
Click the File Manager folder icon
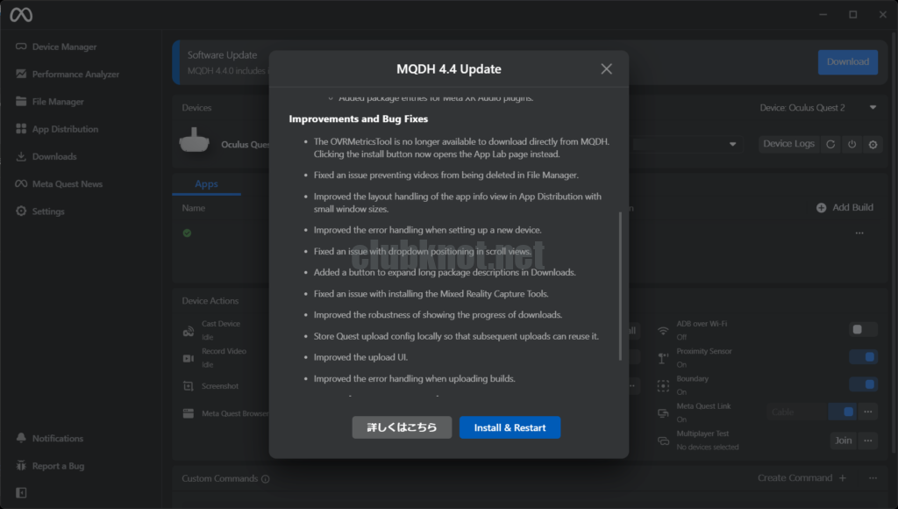coord(22,102)
